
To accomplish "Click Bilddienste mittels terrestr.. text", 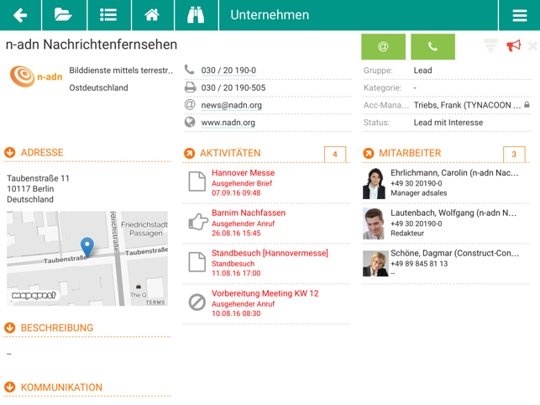I will (121, 71).
